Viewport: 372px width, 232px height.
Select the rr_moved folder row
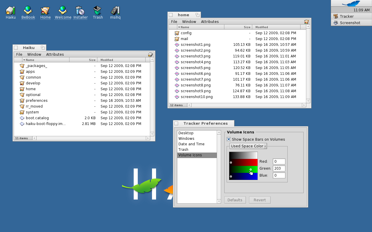pos(82,106)
